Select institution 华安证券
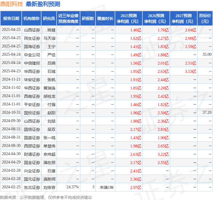213x200 pixels. [x=32, y=80]
